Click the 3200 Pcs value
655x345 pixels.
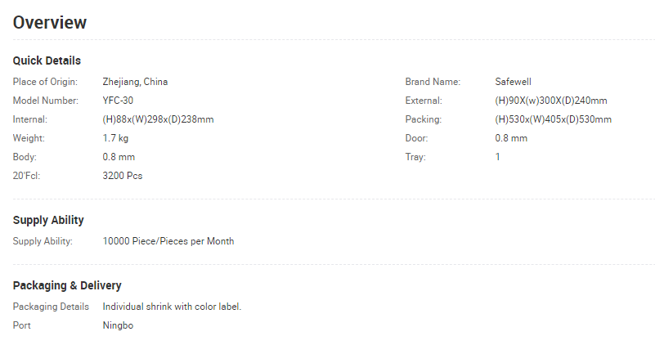(x=123, y=176)
